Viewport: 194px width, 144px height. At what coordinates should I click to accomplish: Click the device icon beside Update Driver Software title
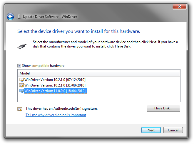coord(19,17)
